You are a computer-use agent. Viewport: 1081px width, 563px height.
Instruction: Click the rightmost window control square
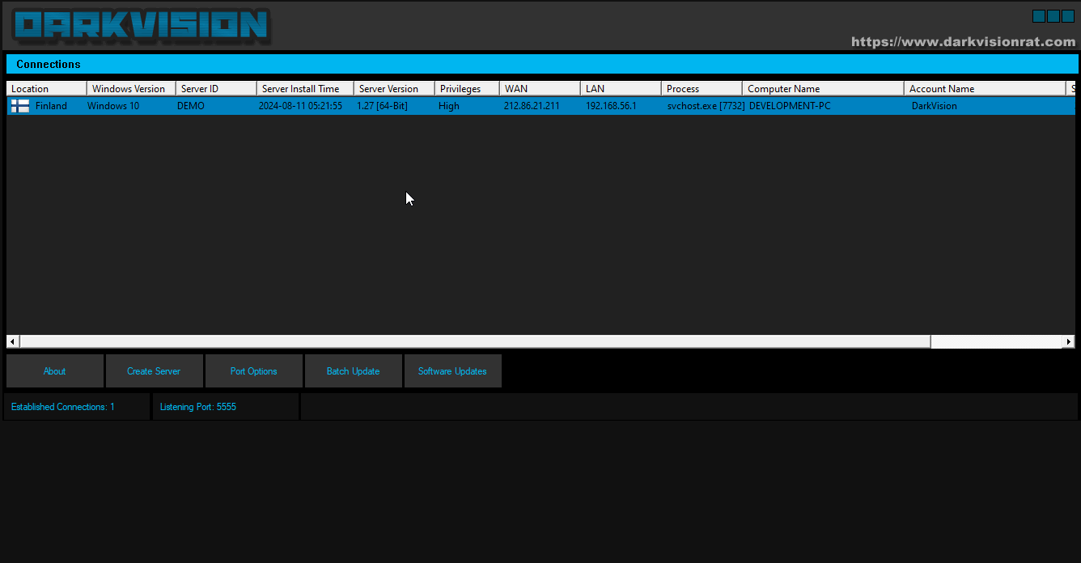point(1068,16)
